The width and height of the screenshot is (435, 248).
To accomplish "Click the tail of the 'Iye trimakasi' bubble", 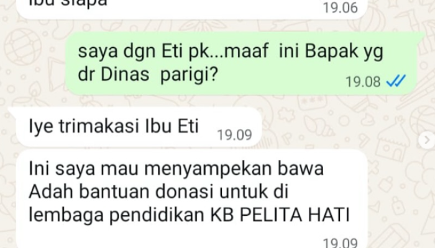I will tap(12, 111).
